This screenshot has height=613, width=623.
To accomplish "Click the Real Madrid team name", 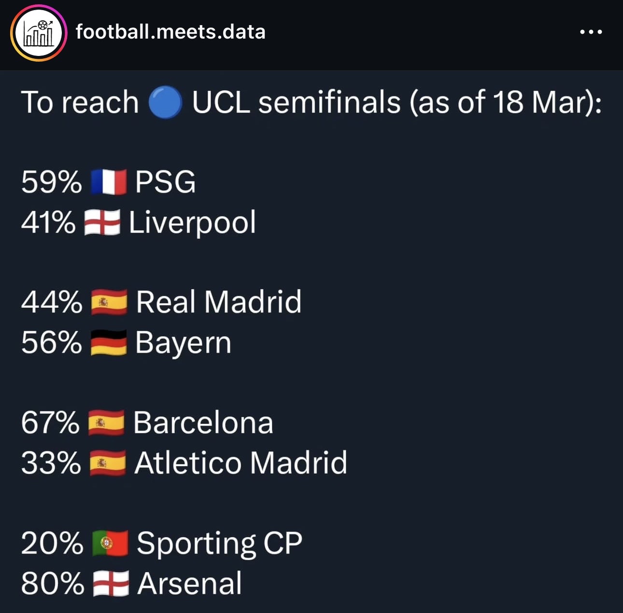I will click(219, 302).
